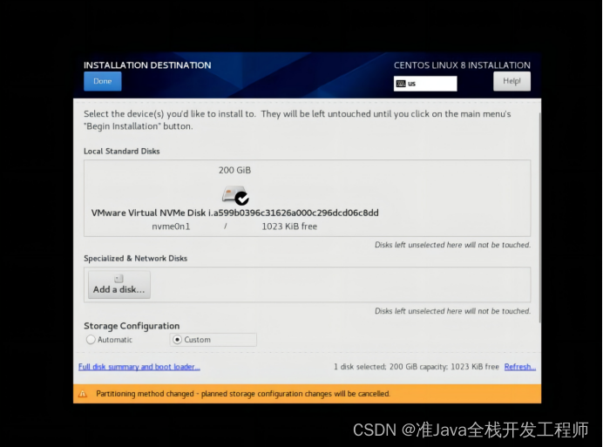Select the VMware NVMe disk icon
The height and width of the screenshot is (447, 603).
point(235,195)
